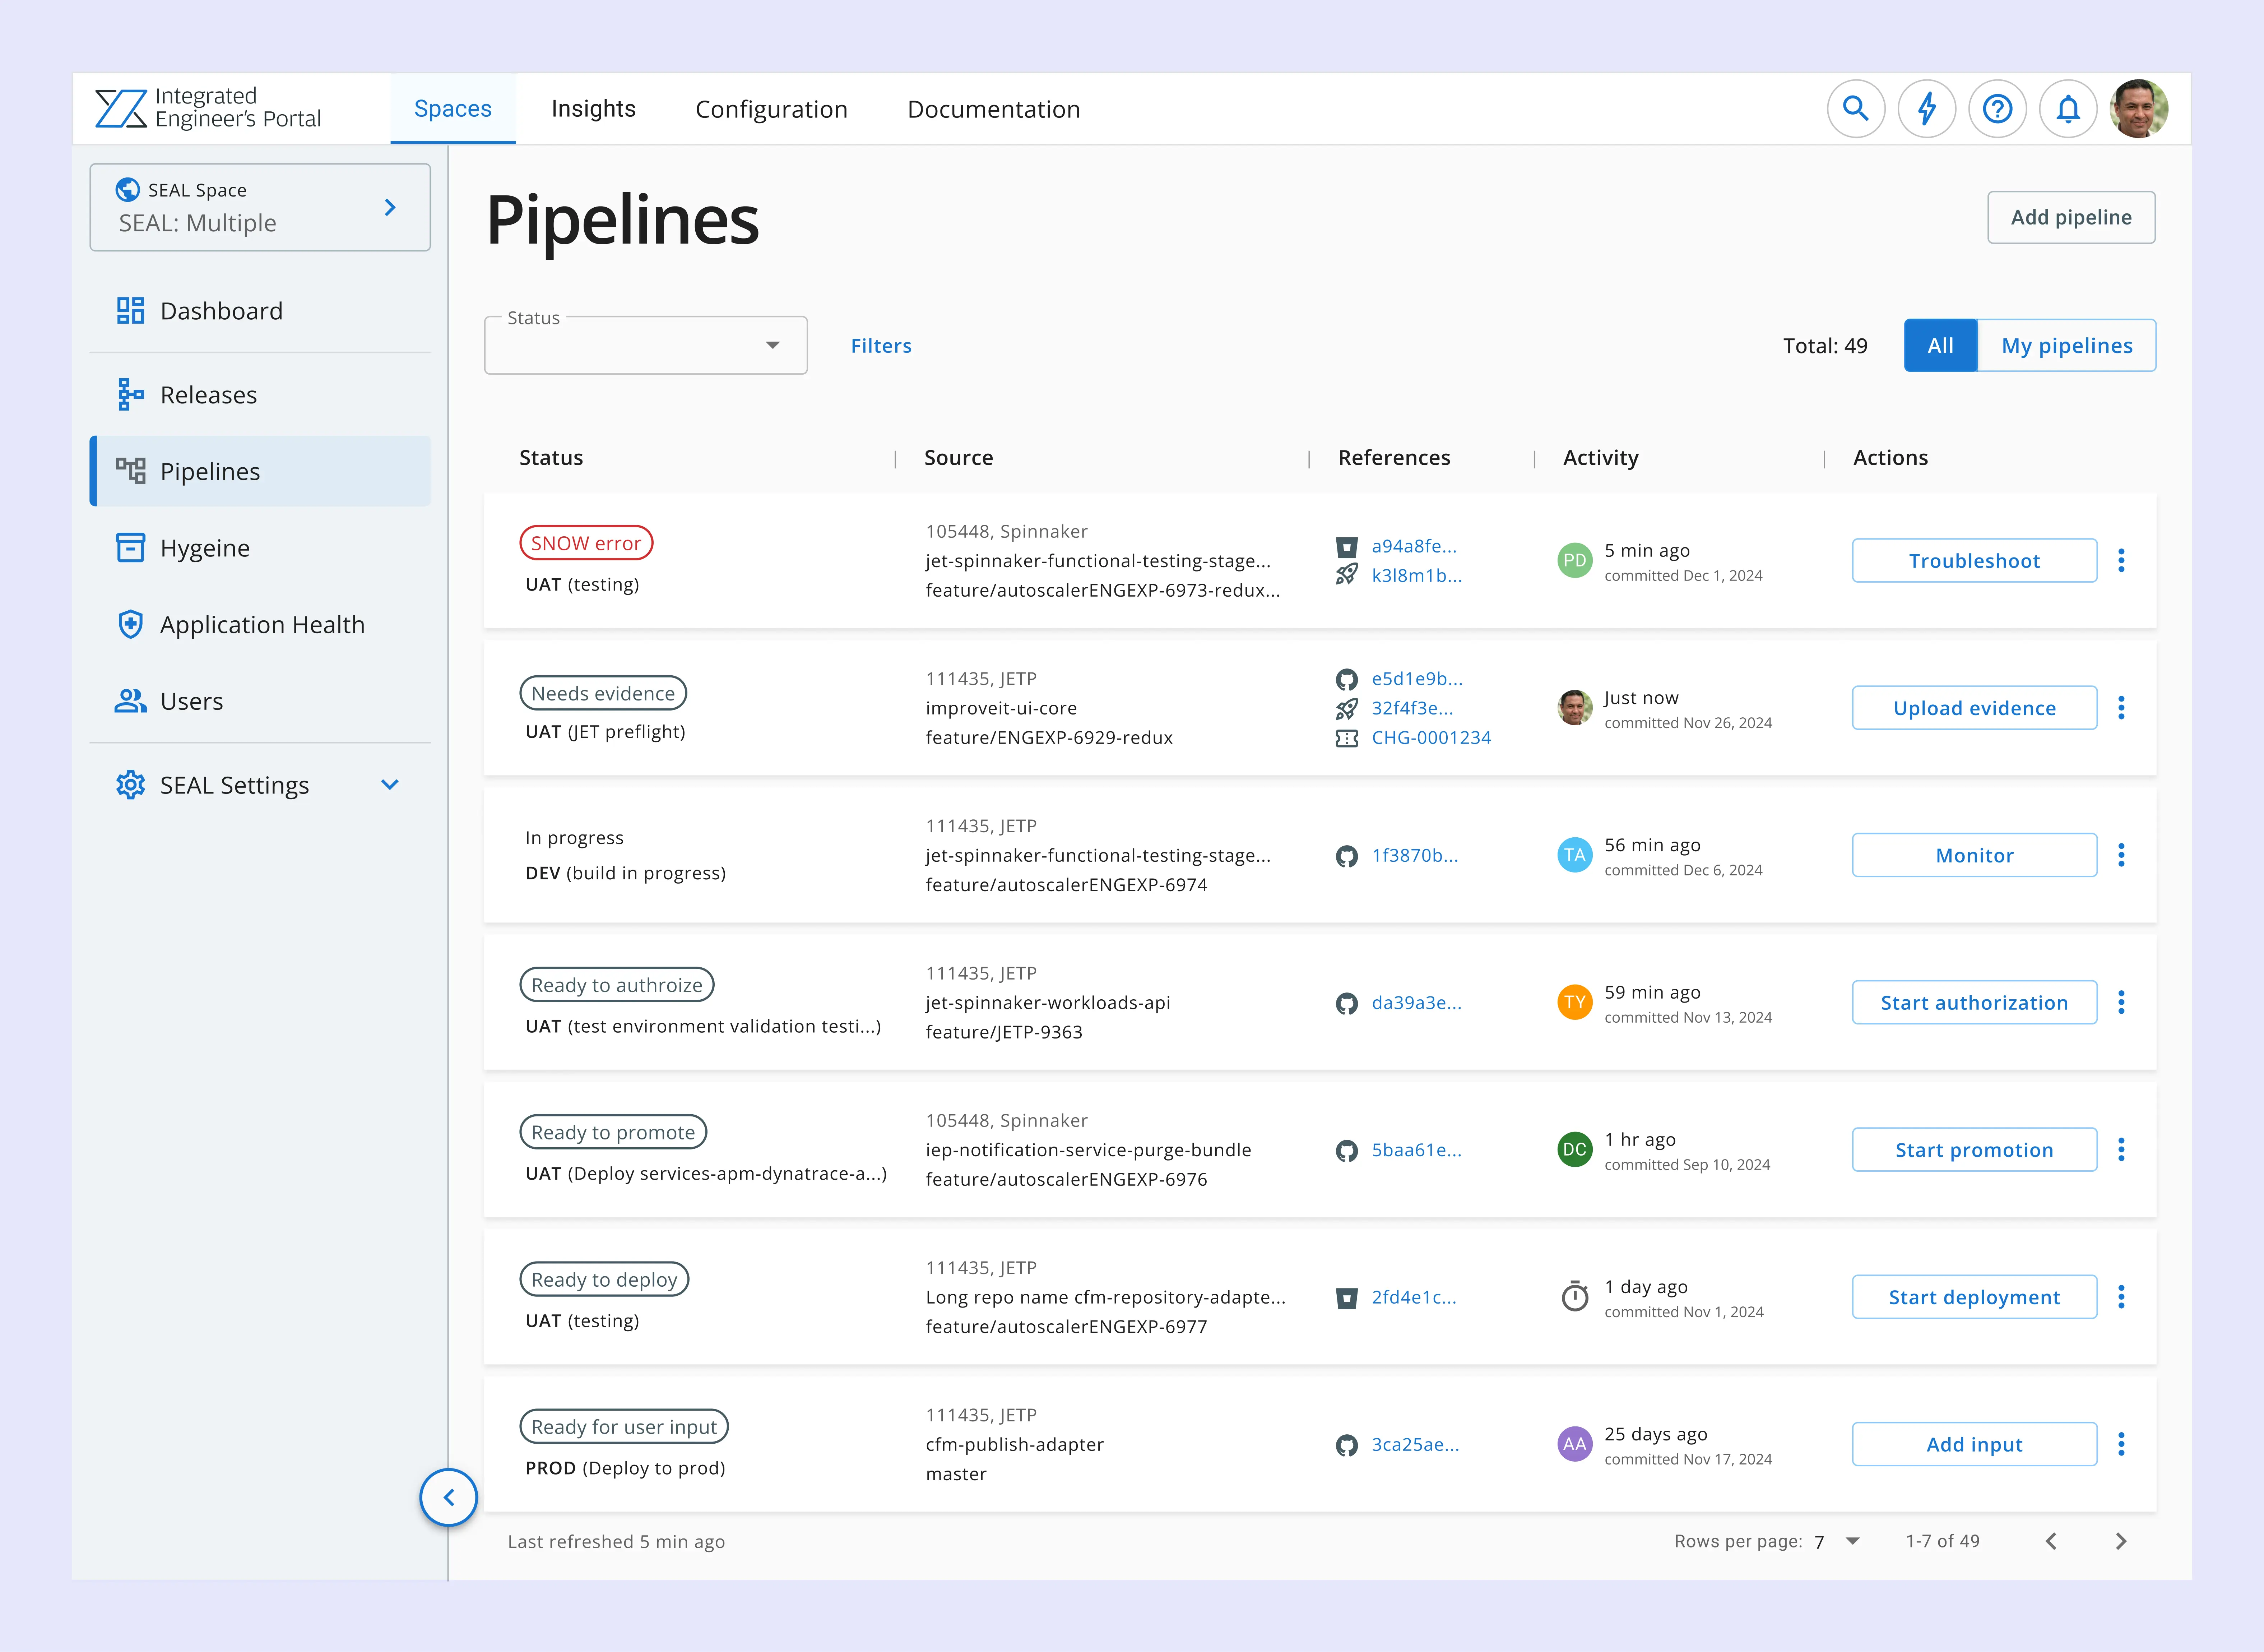Open Dashboard in the sidebar
Image resolution: width=2264 pixels, height=1652 pixels.
(260, 311)
